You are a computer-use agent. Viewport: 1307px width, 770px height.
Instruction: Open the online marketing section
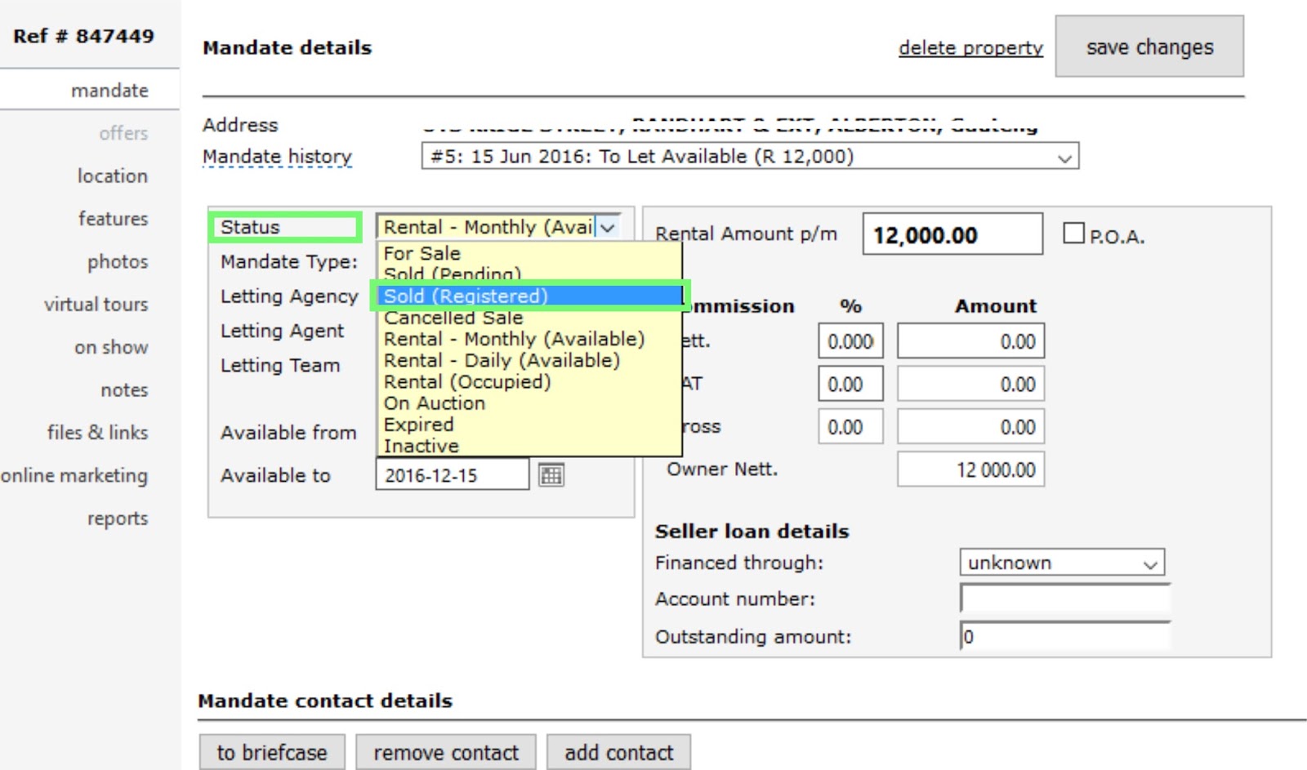(74, 475)
